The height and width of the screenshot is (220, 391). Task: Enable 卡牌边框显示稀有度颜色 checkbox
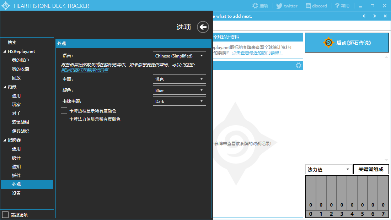pos(64,111)
